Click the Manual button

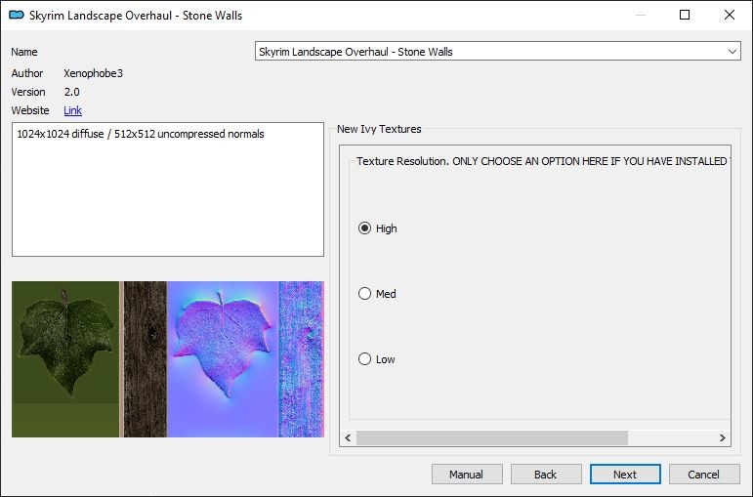[x=467, y=475]
